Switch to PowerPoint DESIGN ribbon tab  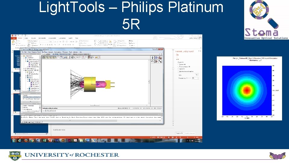[33, 38]
